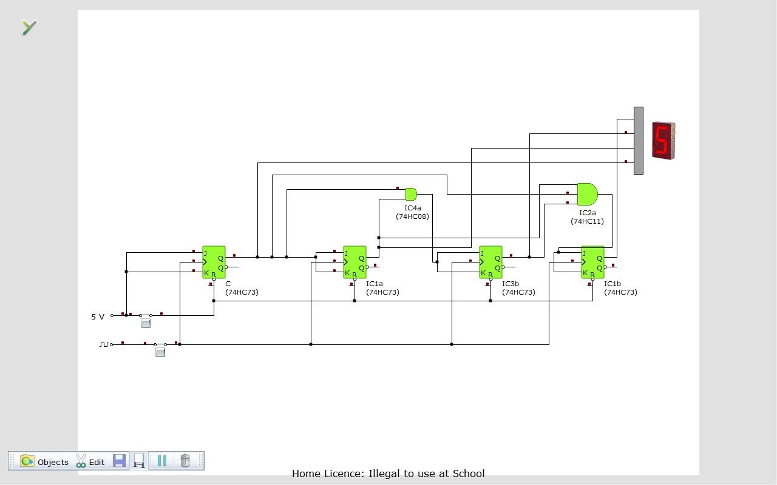The width and height of the screenshot is (777, 485).
Task: Click the trash can delete icon
Action: click(x=185, y=461)
